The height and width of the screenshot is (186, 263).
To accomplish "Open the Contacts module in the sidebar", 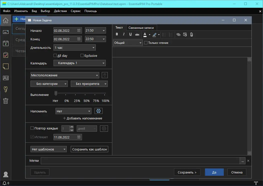I will point(5,78).
